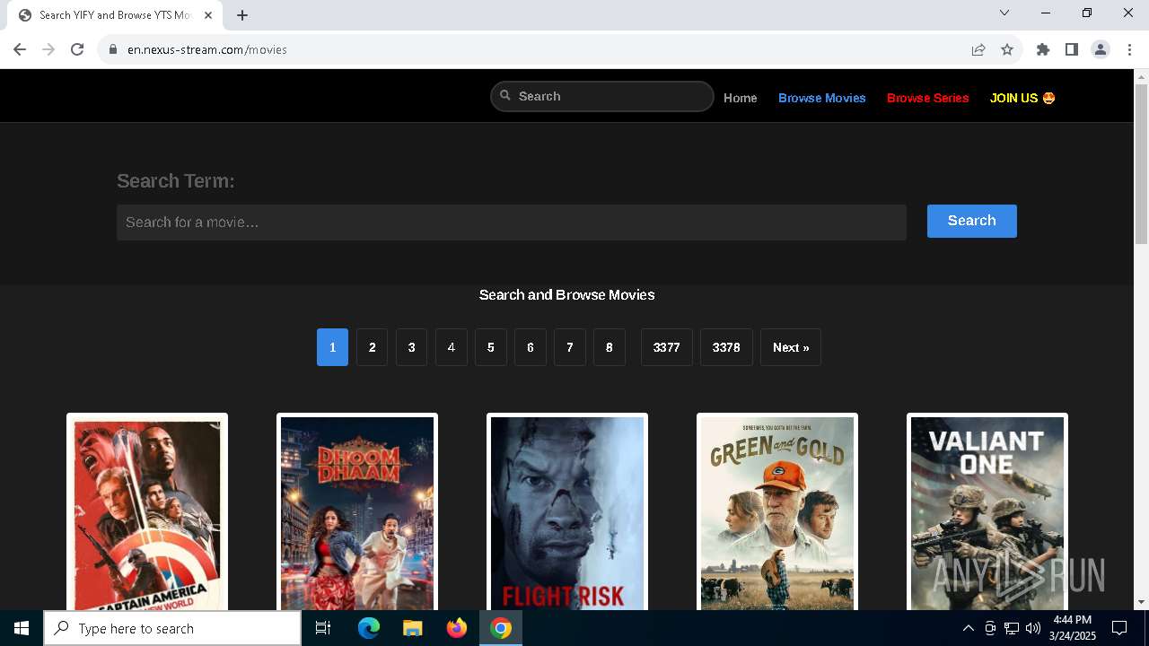Open Flight Risk movie poster
This screenshot has width=1149, height=646.
coord(567,511)
